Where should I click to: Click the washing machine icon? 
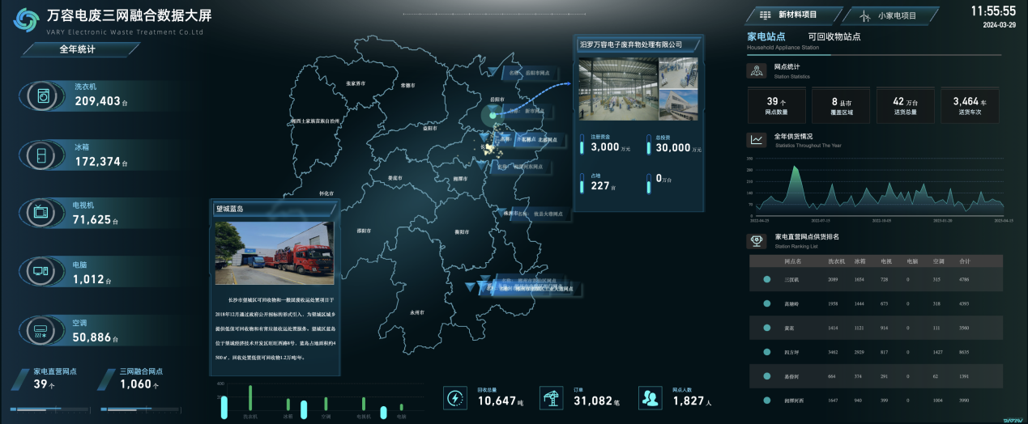pyautogui.click(x=43, y=96)
